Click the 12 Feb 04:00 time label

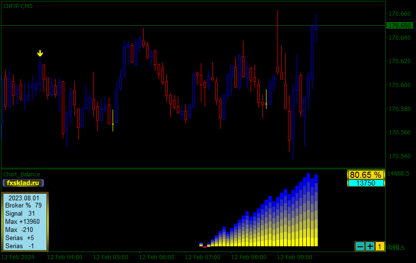(65, 257)
